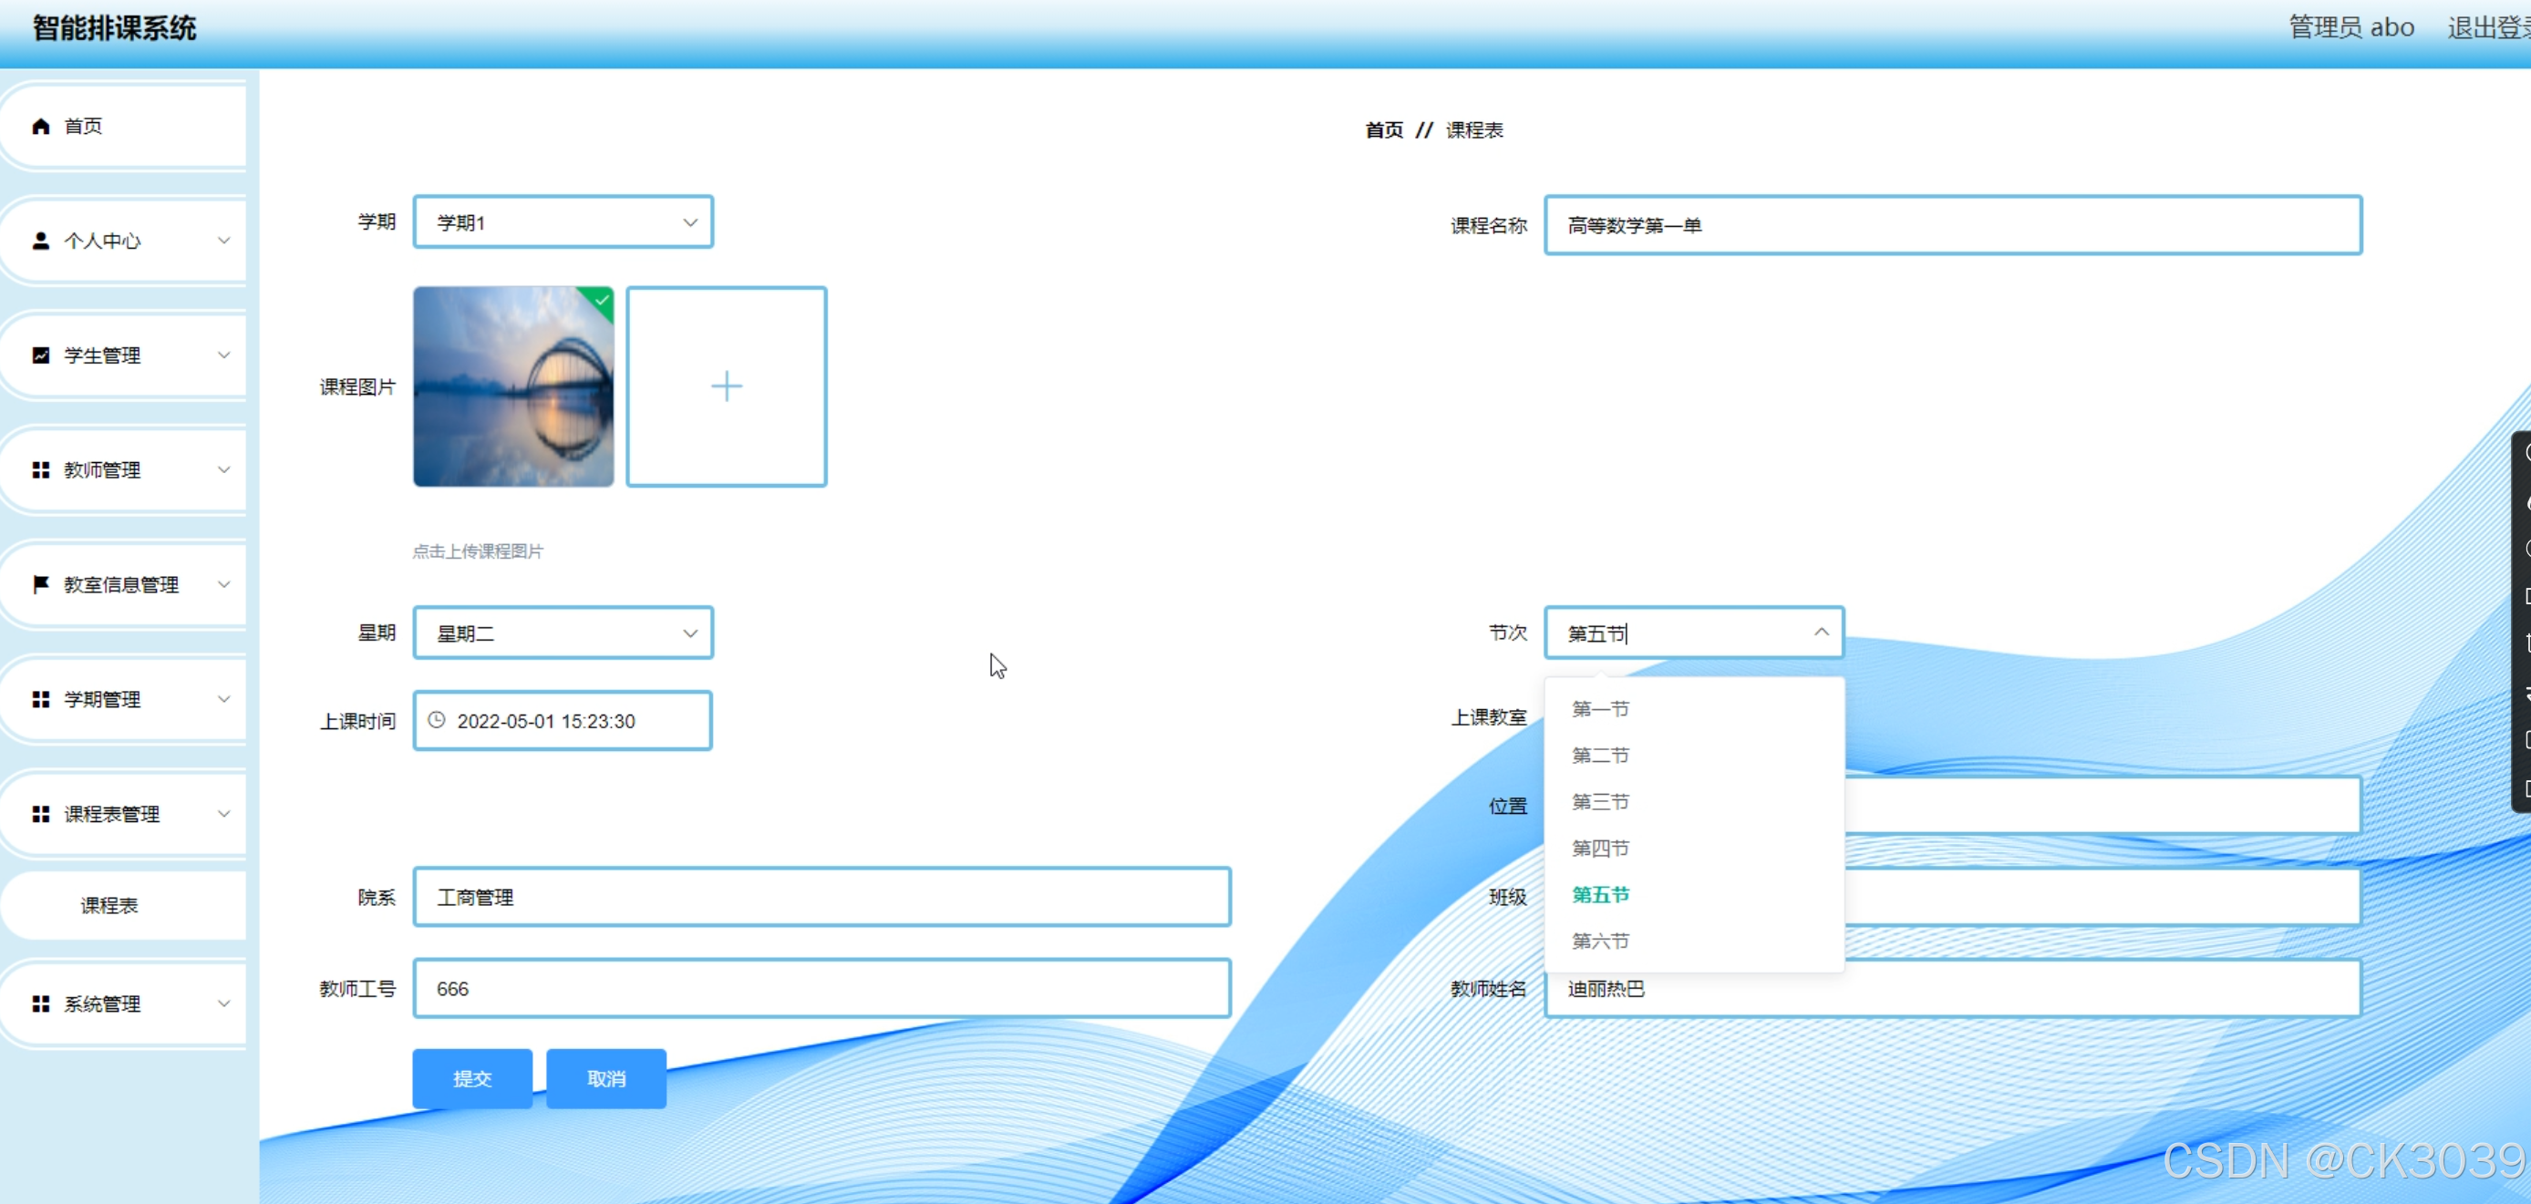Click the 课程名称 input field

point(1951,225)
